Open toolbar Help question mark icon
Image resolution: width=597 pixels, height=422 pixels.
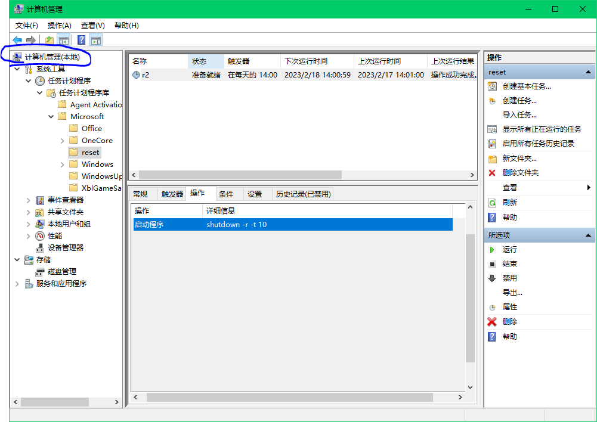pyautogui.click(x=81, y=40)
